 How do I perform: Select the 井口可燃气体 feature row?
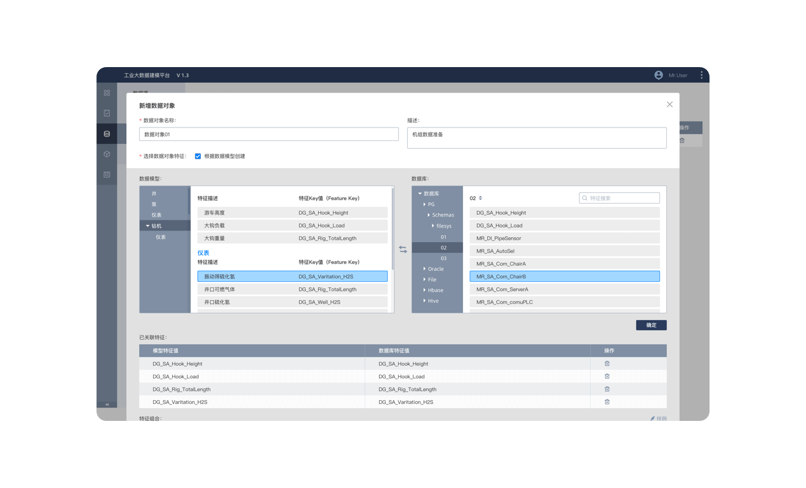pos(292,289)
